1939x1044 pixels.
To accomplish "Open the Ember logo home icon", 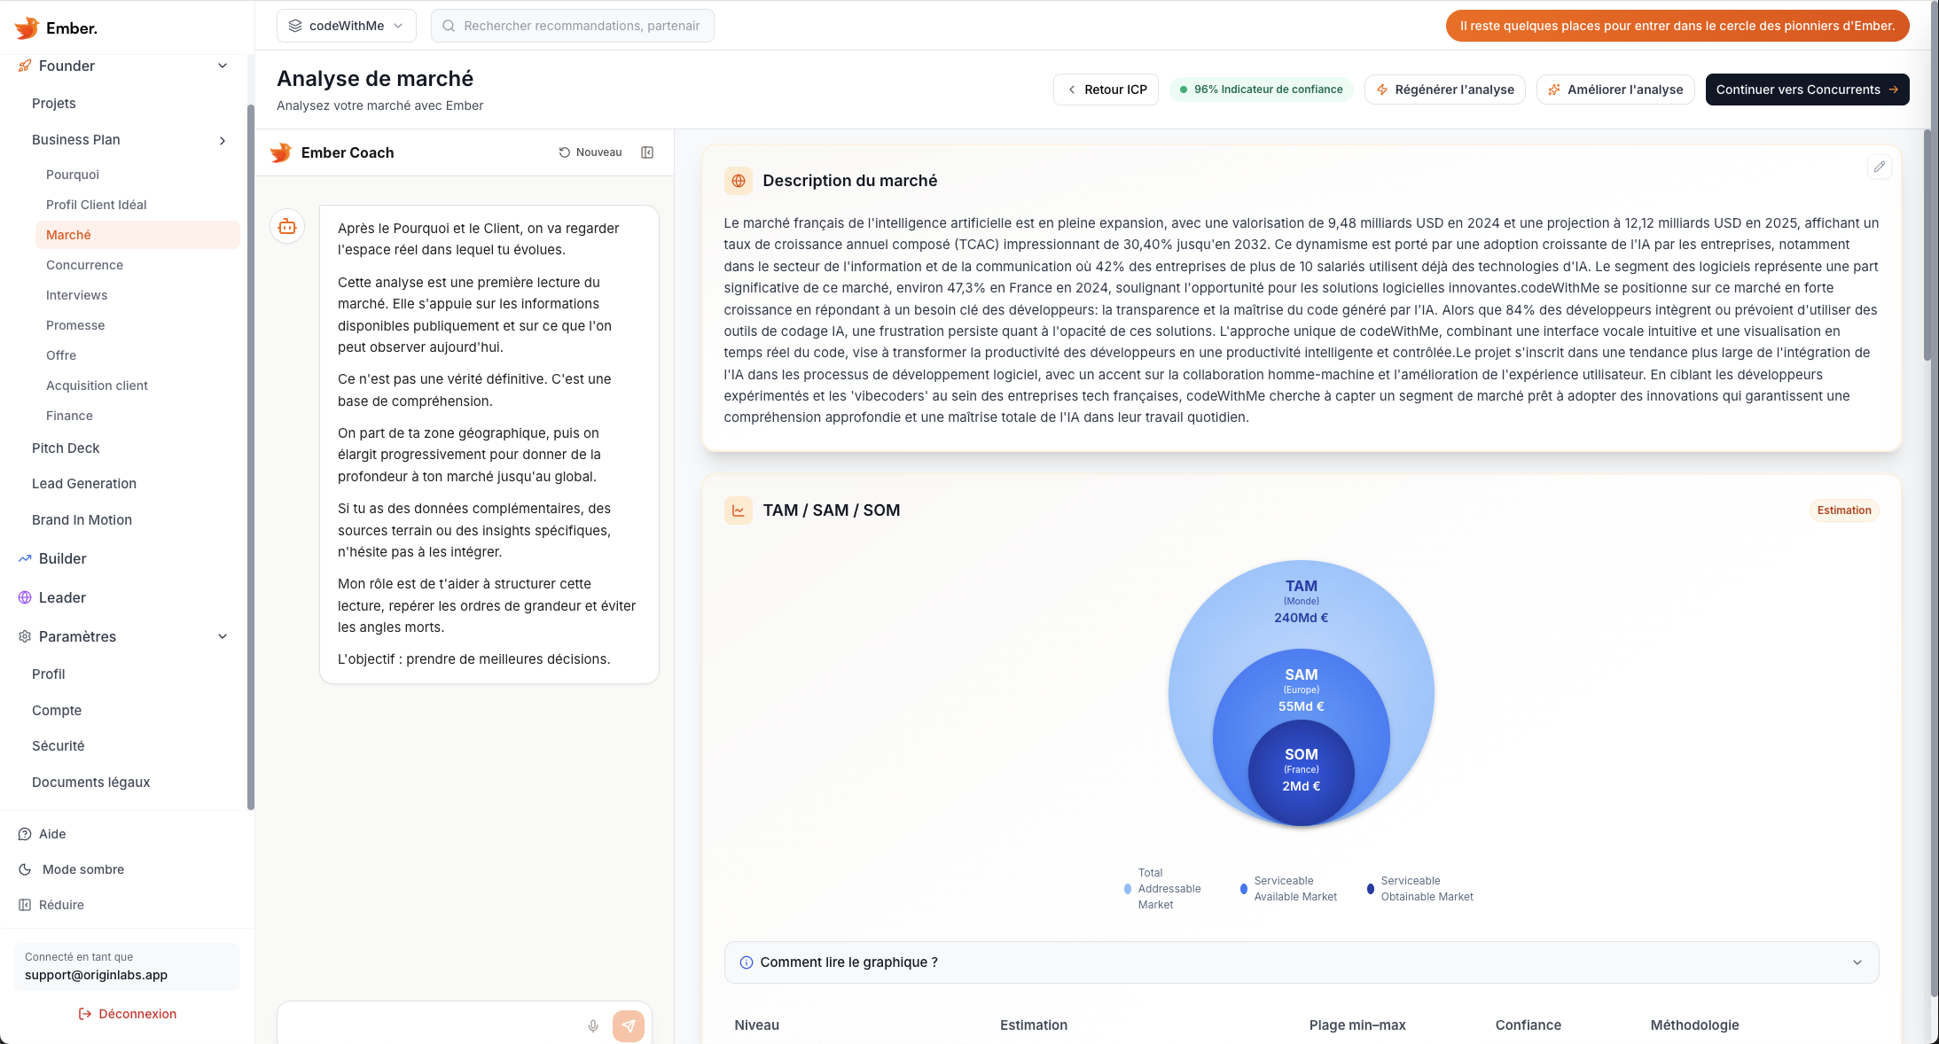I will [x=27, y=27].
